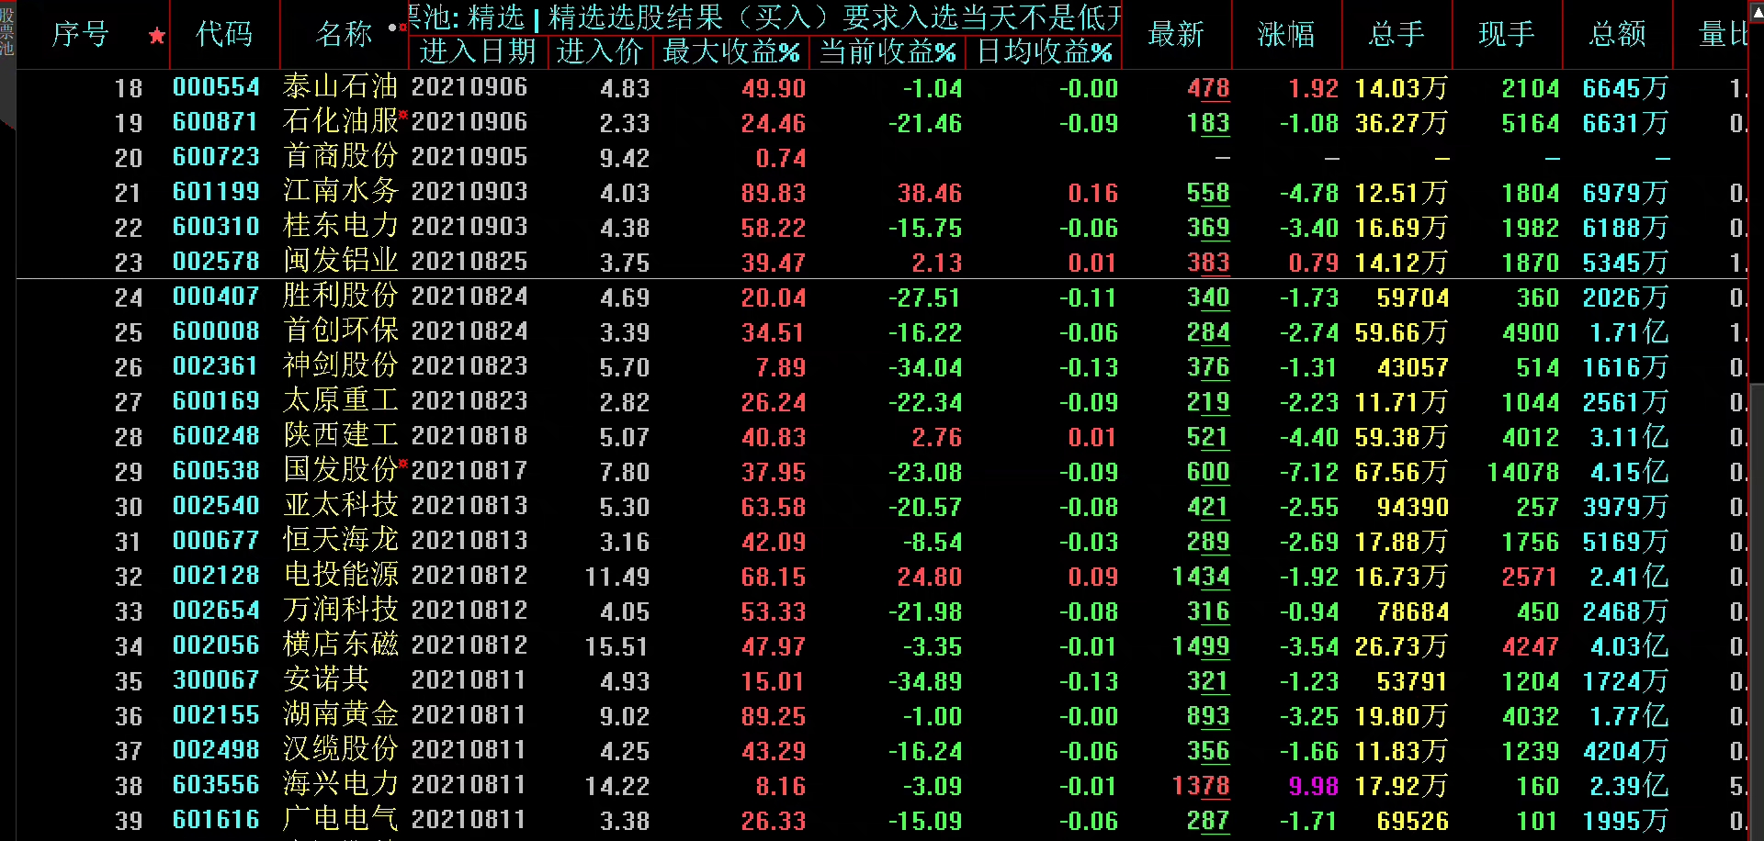Select the 首商股份 row name

click(x=341, y=156)
